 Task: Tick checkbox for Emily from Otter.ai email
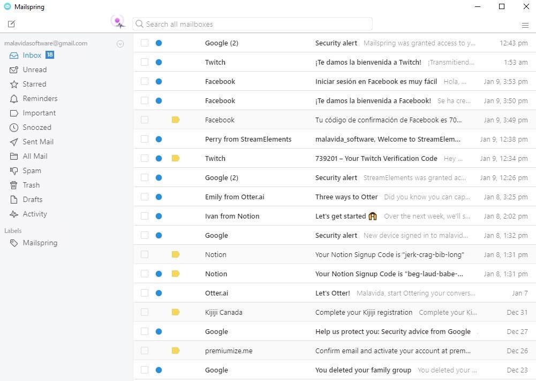pos(145,197)
